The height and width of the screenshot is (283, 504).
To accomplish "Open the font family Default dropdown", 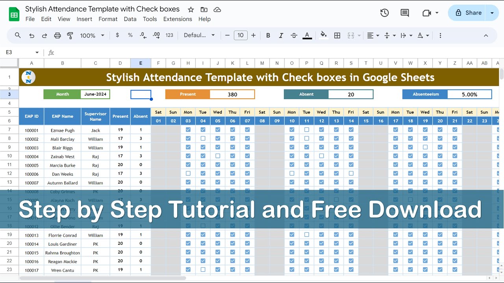I will (x=199, y=35).
